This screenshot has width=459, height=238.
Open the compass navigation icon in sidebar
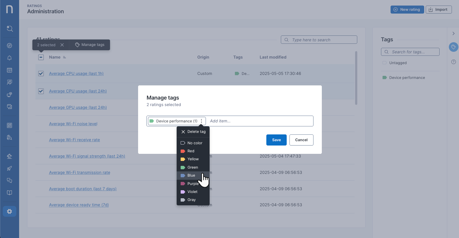pos(9,45)
